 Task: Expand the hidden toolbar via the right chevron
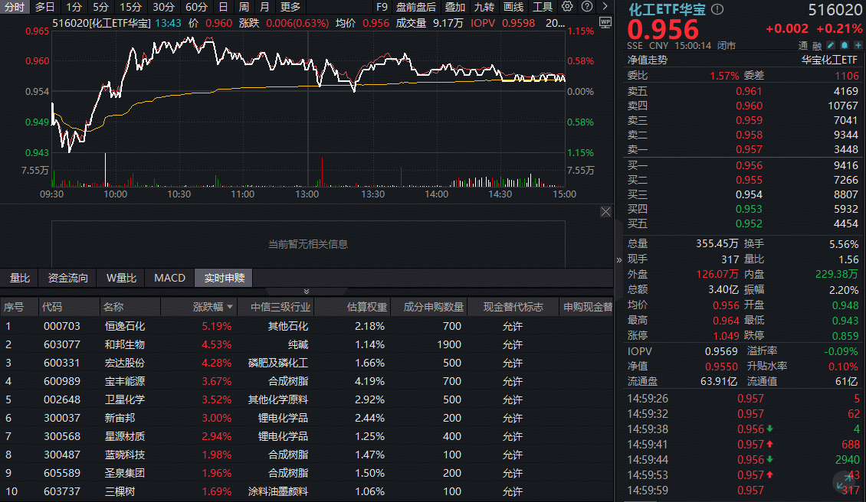pos(605,6)
